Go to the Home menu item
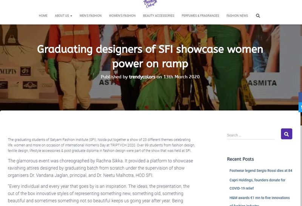The height and width of the screenshot is (206, 302). click(x=43, y=16)
